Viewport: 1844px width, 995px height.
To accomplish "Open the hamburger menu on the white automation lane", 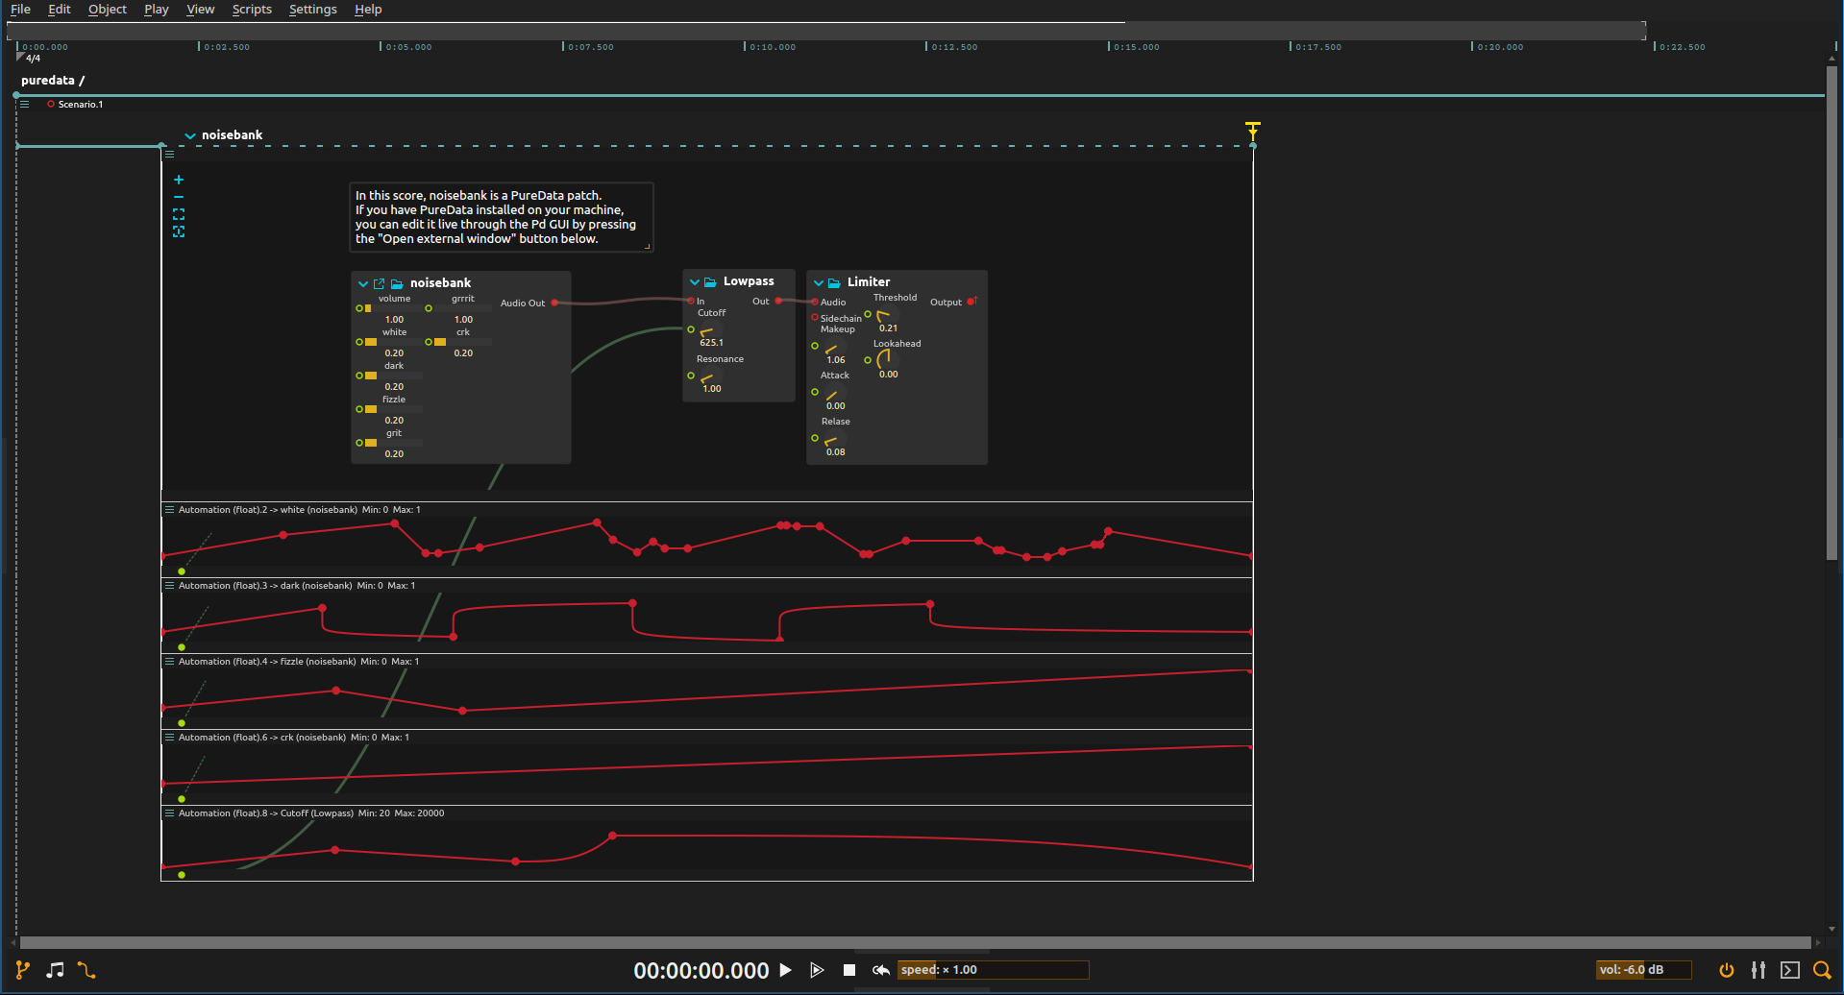I will (x=170, y=509).
